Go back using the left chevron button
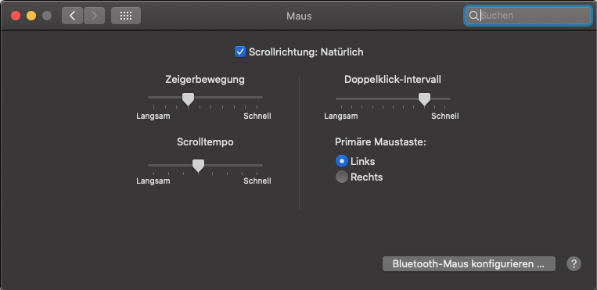Image resolution: width=597 pixels, height=290 pixels. [72, 16]
